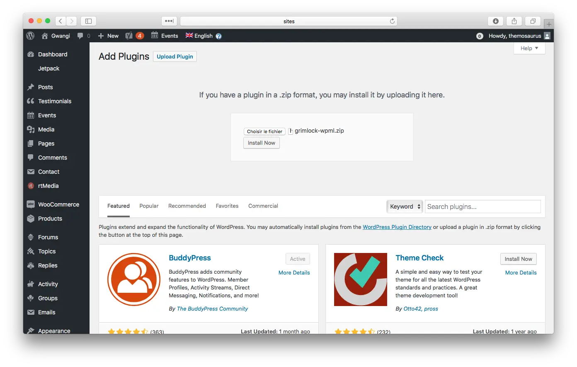
Task: Open Comments icon in sidebar
Action: tap(31, 158)
